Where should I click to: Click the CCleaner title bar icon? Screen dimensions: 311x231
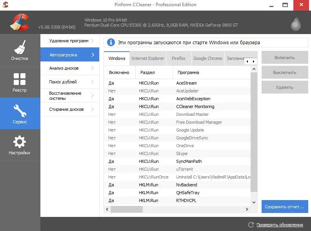point(5,5)
